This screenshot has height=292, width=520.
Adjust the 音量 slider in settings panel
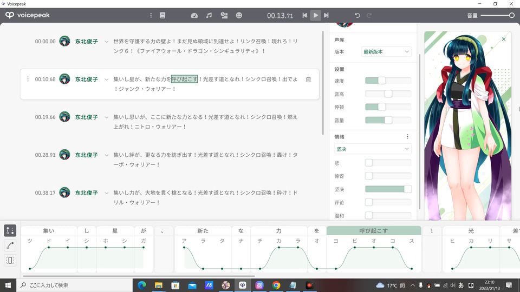[x=388, y=120]
